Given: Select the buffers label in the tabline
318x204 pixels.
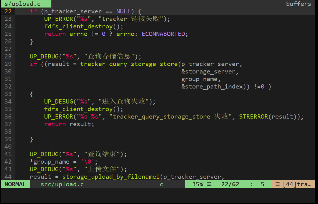Looking at the screenshot, I should (298, 4).
